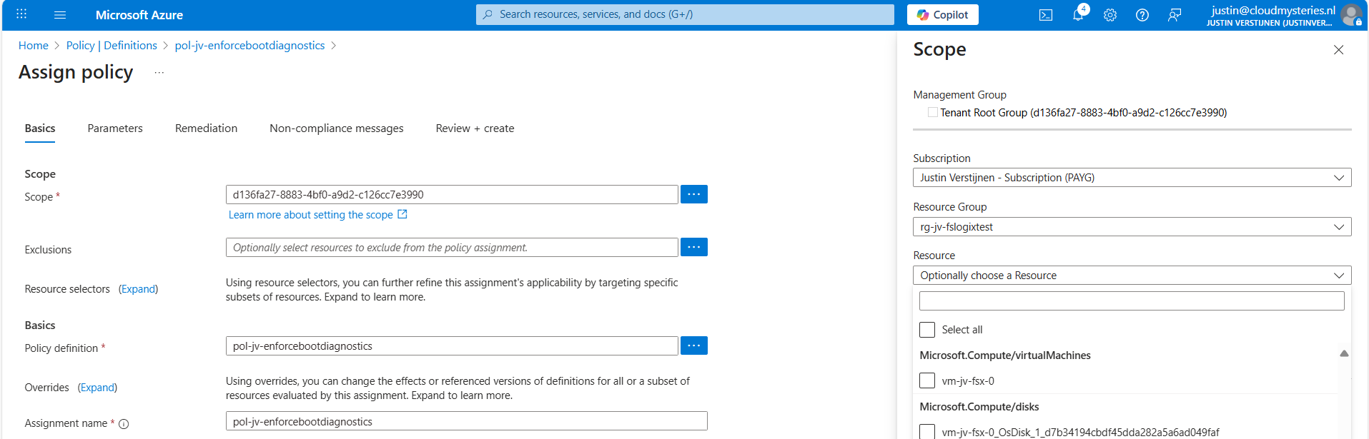Click the Feedback icon in header
Viewport: 1369px width, 439px height.
(1174, 15)
